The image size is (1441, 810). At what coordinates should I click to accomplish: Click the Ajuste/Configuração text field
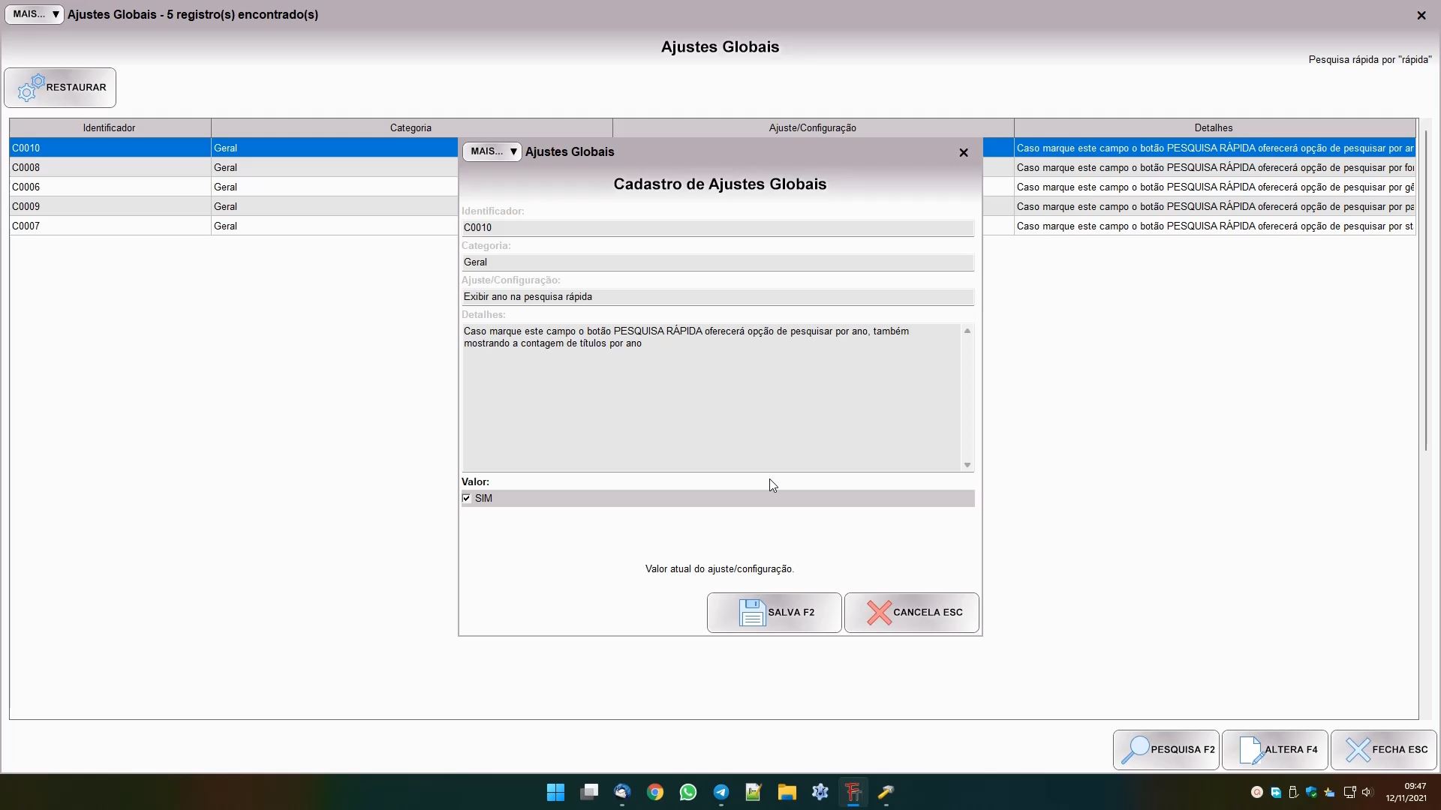point(717,297)
